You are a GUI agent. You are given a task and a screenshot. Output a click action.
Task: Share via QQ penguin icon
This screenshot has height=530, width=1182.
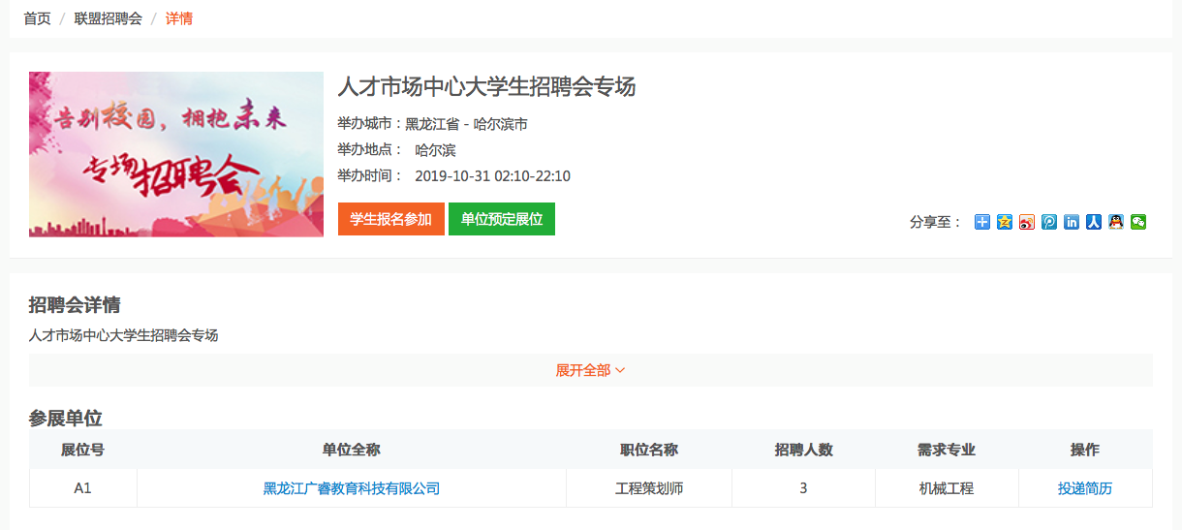pos(1115,222)
